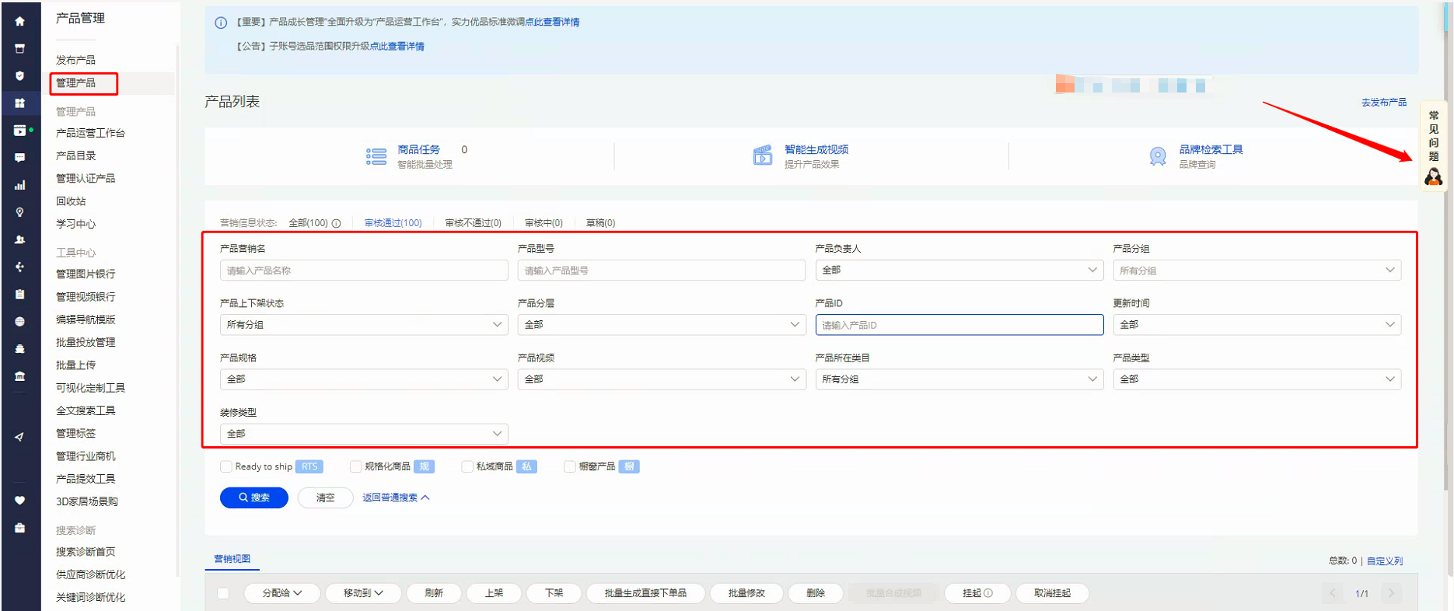Click the 返回普通搜索 collapse link
Screen dimensions: 1454x611
395,498
